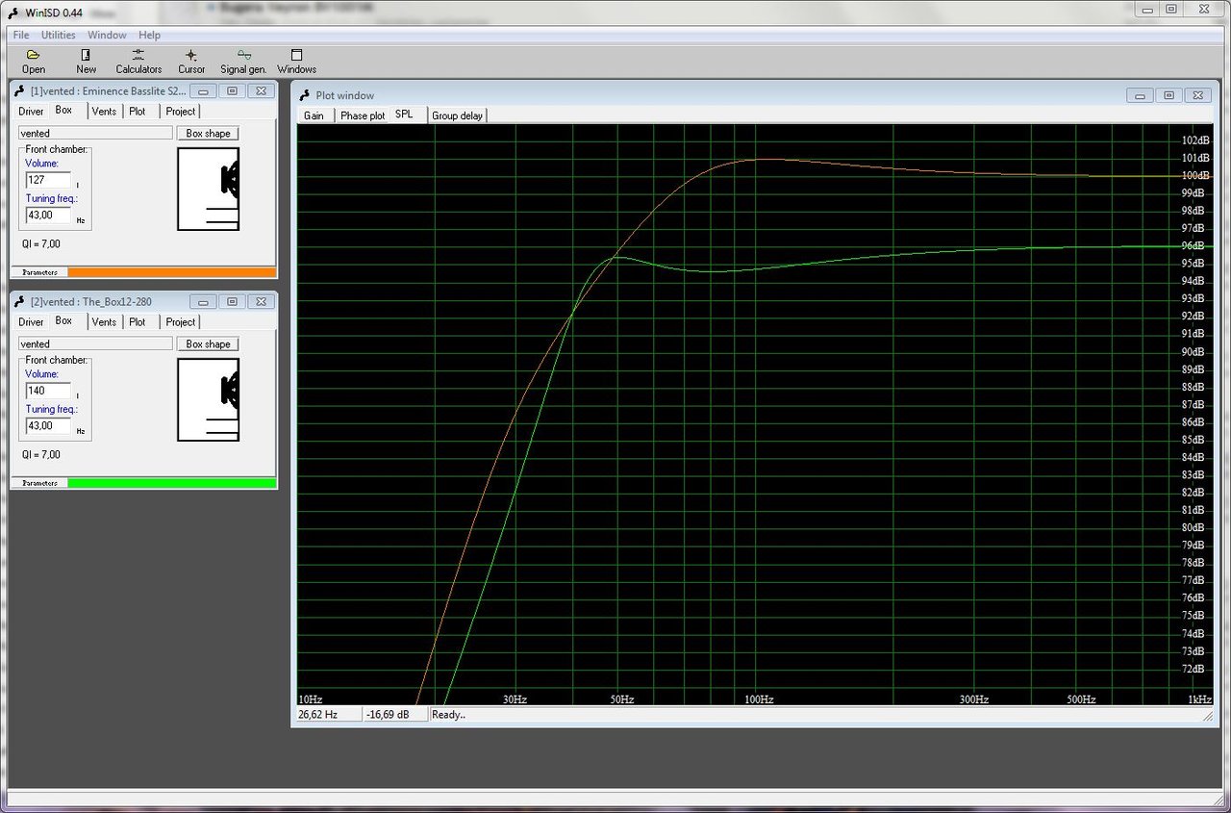Open Vents tab in Eminence Basslite project
This screenshot has width=1231, height=813.
pyautogui.click(x=104, y=112)
